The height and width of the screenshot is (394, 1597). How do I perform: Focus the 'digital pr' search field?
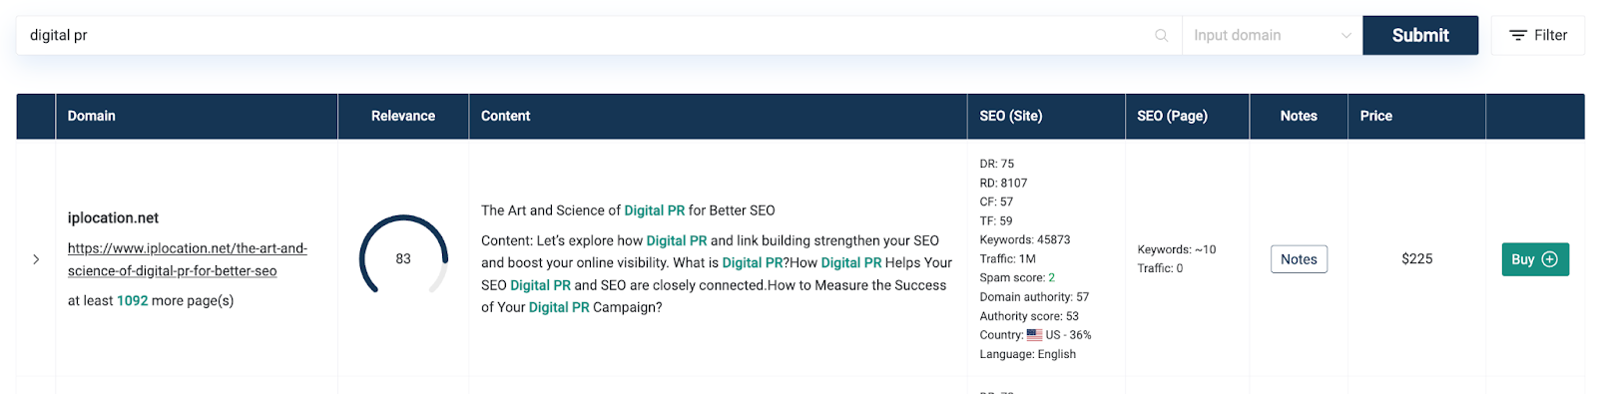(x=589, y=35)
